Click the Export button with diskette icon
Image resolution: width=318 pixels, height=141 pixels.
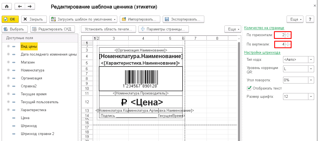pyautogui.click(x=183, y=19)
